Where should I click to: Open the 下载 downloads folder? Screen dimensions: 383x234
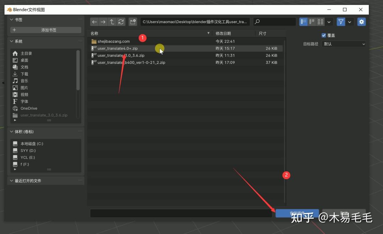point(23,74)
